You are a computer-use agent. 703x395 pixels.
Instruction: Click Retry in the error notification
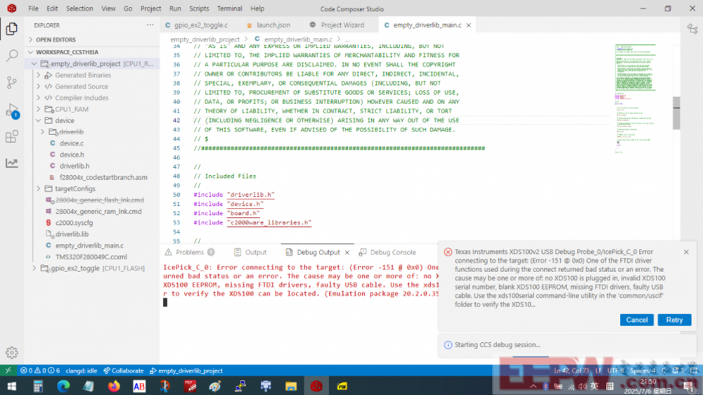[674, 320]
